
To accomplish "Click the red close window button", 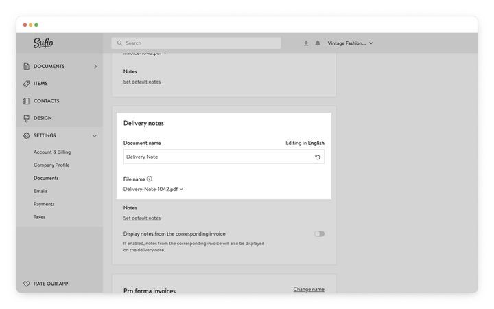I will tap(25, 25).
